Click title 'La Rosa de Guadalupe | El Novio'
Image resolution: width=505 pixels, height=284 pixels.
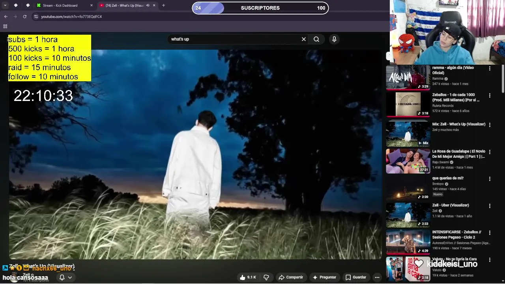tap(459, 154)
